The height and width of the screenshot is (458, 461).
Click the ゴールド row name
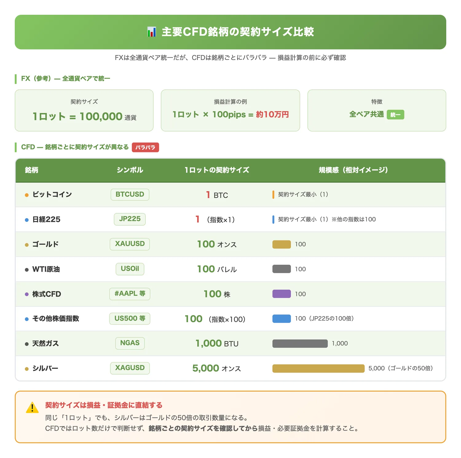(x=45, y=244)
